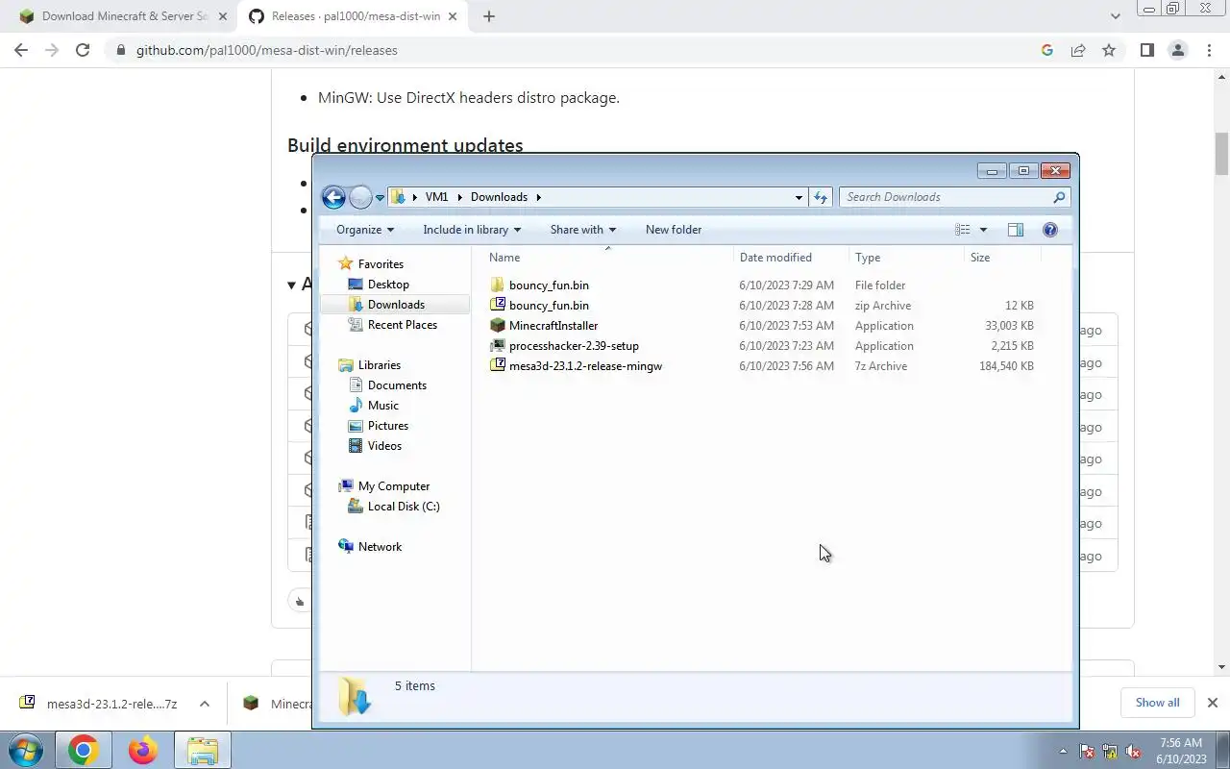Launch Firefox from taskbar
1230x769 pixels.
point(143,751)
